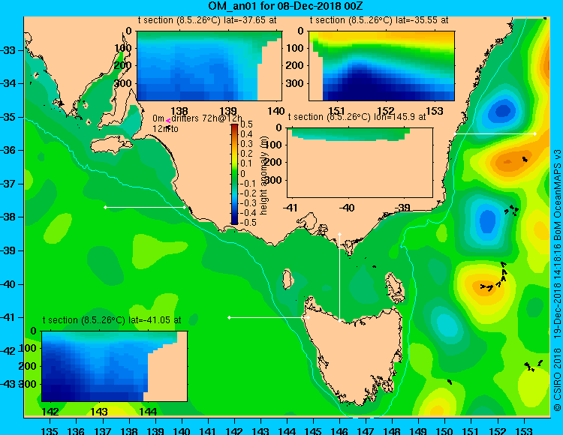Click Kangaroo Island on the map
563x435 pixels.
pos(111,145)
